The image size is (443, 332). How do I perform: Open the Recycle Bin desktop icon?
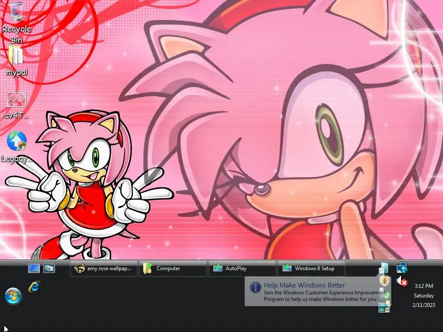point(16,22)
